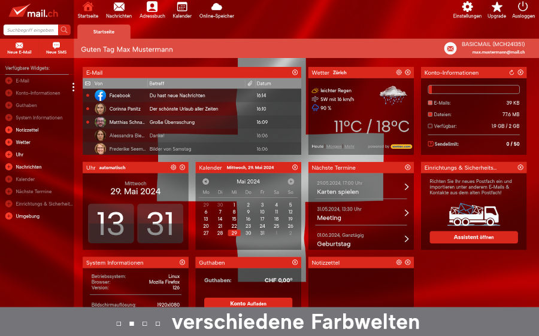Open the Nachrichten mail icon in top bar
Image resolution: width=539 pixels, height=336 pixels.
point(119,7)
